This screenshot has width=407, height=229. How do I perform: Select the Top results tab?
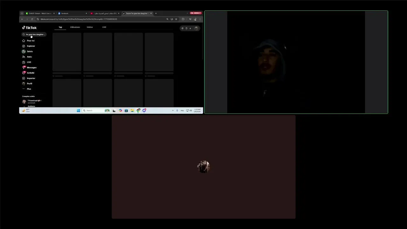click(x=60, y=27)
